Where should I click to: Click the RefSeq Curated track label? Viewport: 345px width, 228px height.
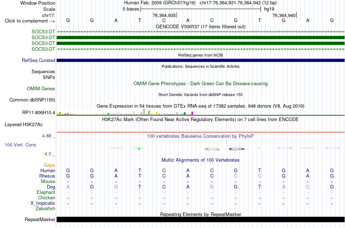[38, 61]
